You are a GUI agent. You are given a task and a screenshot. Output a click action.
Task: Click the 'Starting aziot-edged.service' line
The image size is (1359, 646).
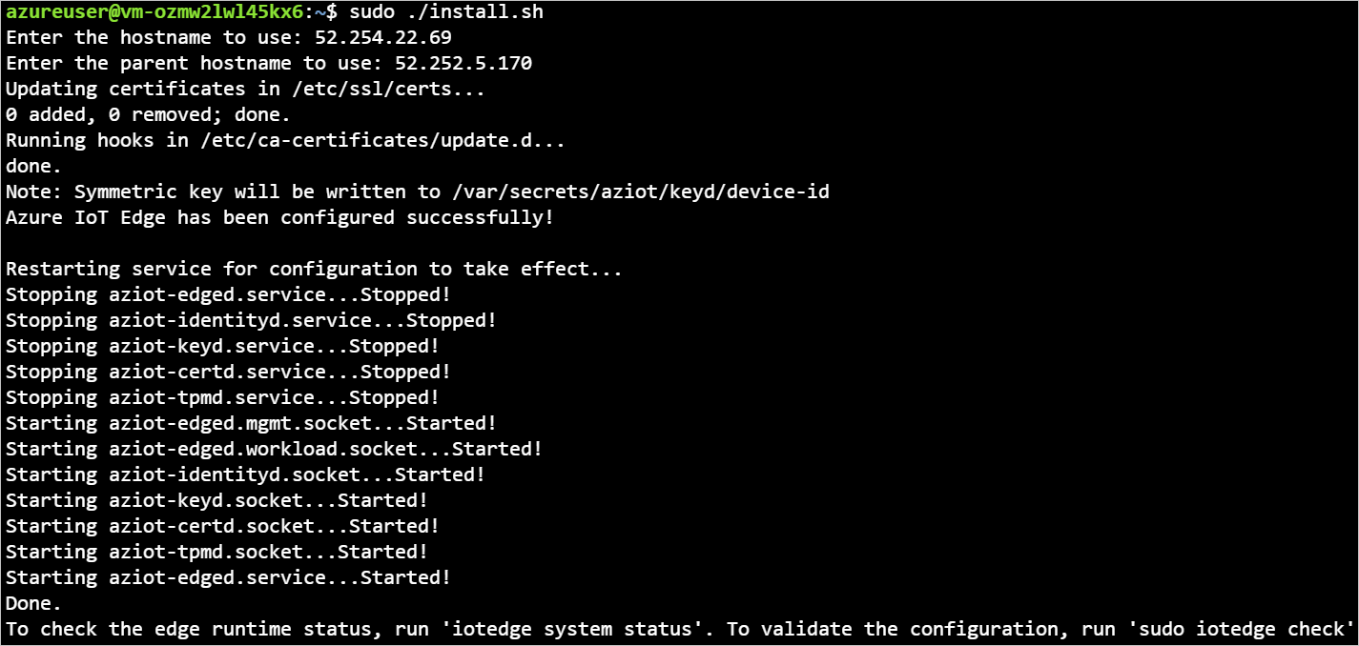228,577
